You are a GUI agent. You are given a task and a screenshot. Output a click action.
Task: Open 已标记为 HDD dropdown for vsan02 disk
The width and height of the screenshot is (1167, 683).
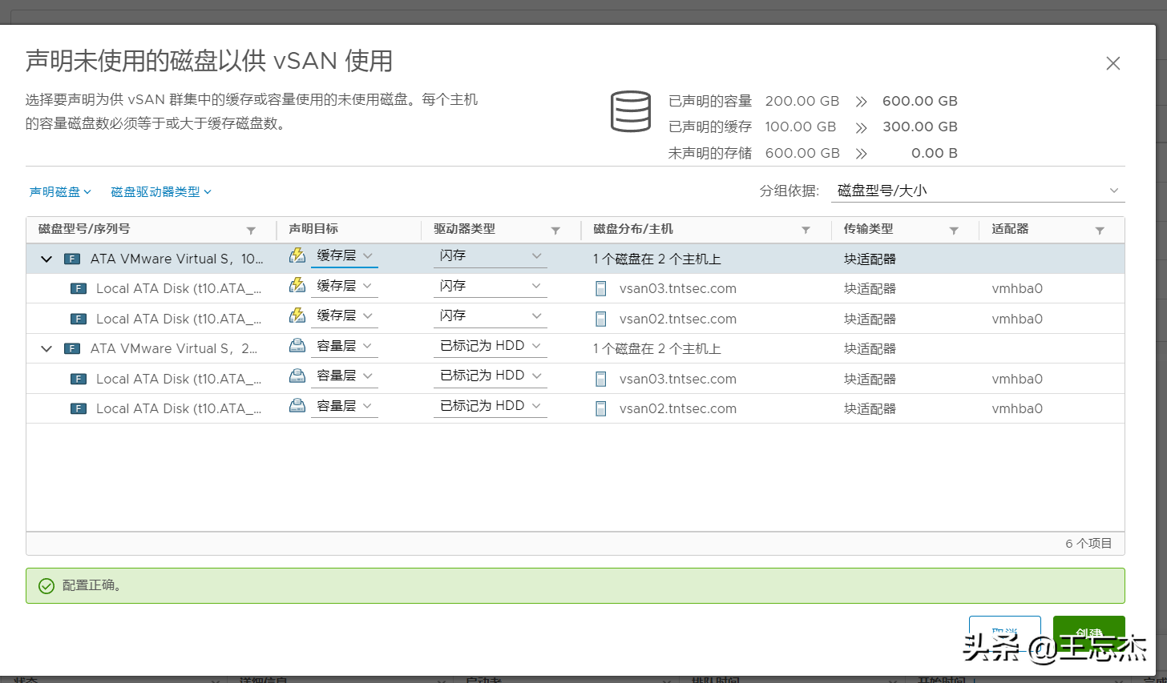[491, 406]
